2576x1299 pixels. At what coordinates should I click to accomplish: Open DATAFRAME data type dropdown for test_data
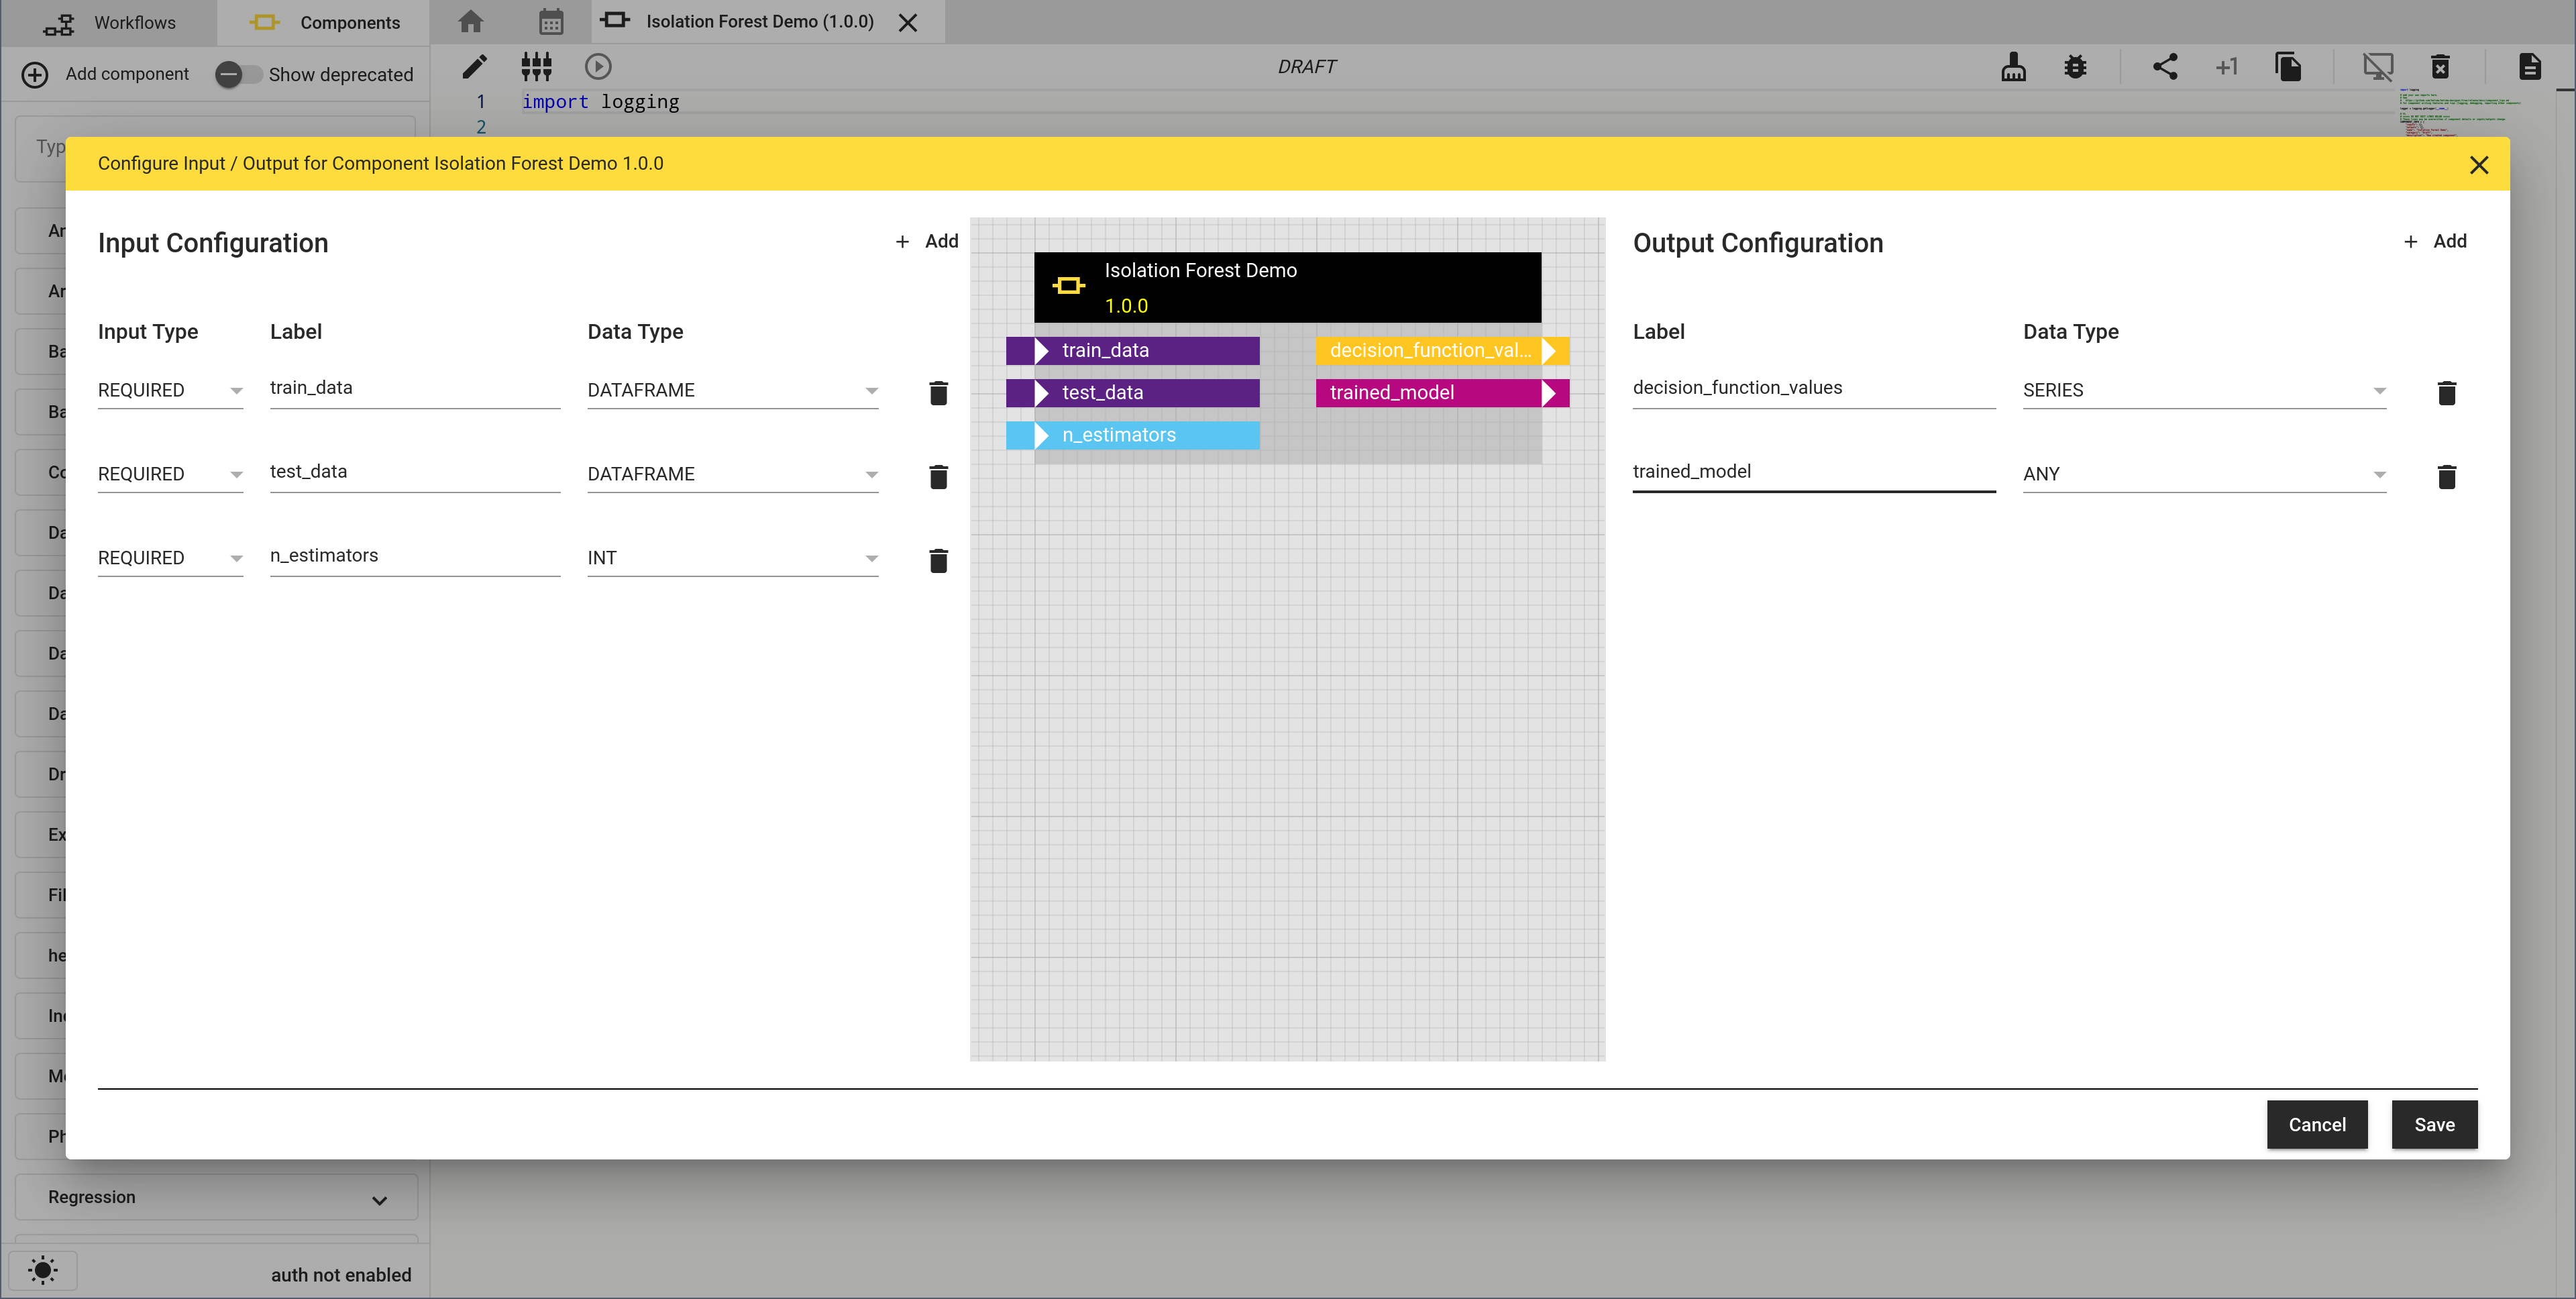pyautogui.click(x=732, y=474)
